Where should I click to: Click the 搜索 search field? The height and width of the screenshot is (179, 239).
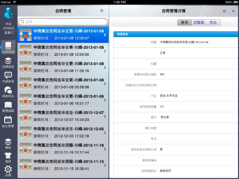pyautogui.click(x=63, y=22)
